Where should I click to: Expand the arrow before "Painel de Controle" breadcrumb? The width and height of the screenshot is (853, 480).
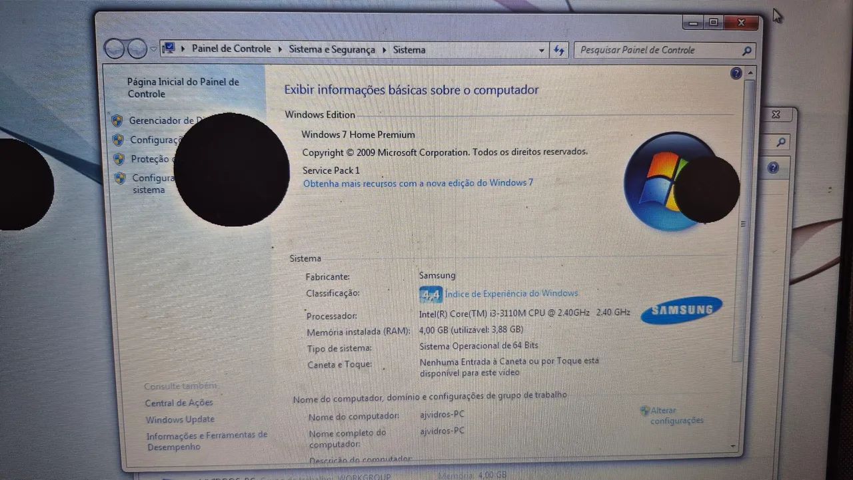(183, 49)
